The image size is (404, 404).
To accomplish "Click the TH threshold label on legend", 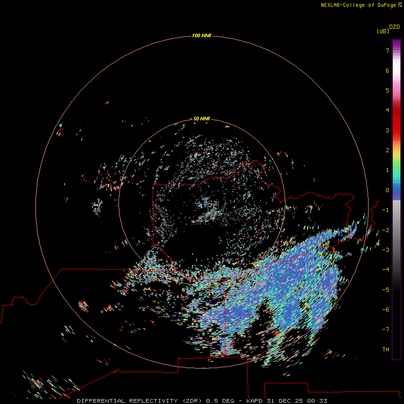I will click(x=386, y=350).
